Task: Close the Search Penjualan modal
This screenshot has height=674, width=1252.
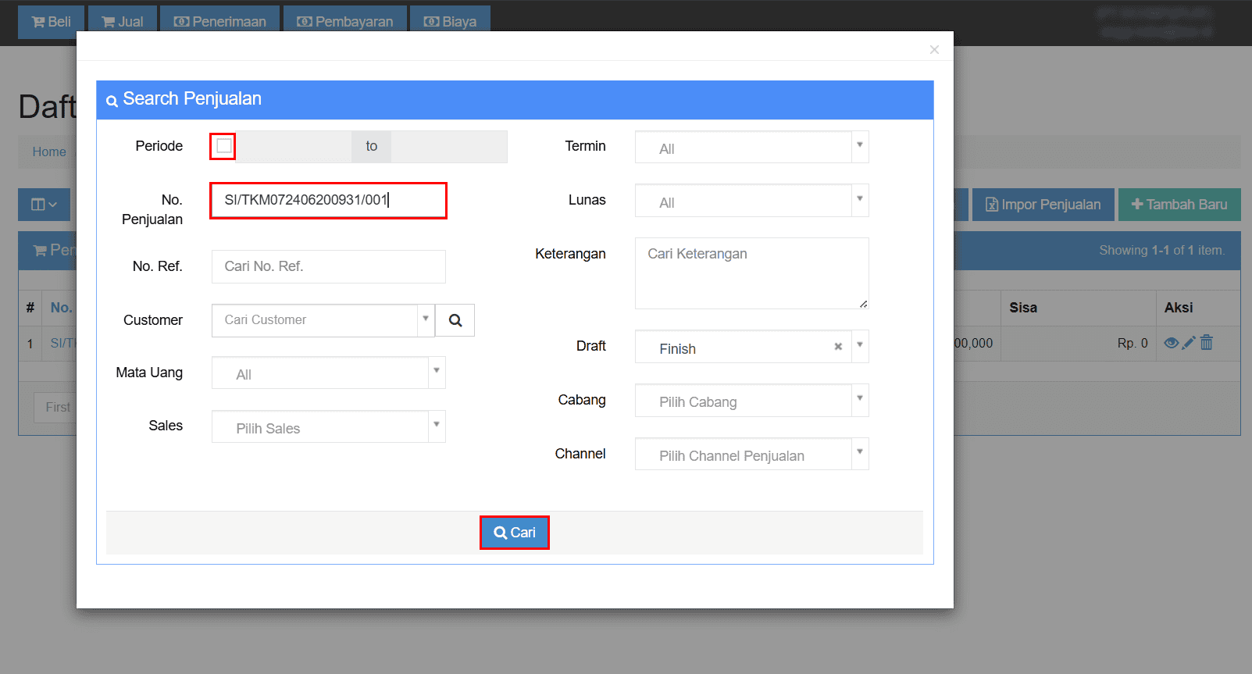Action: (x=934, y=50)
